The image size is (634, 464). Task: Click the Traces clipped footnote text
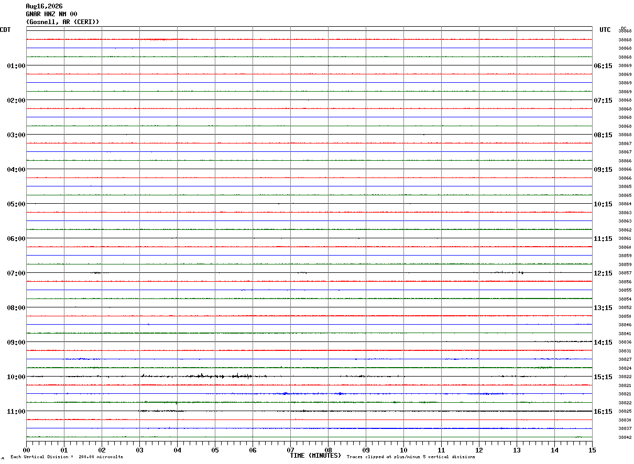pos(411,457)
